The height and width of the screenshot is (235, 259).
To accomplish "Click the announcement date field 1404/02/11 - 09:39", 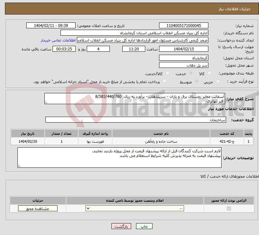I will [x=51, y=25].
